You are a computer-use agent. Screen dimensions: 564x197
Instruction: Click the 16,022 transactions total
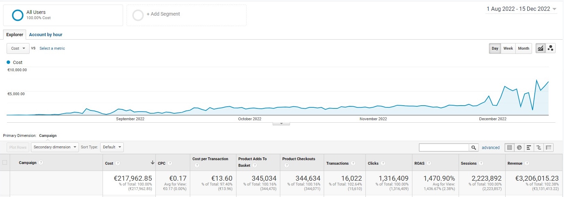352,178
